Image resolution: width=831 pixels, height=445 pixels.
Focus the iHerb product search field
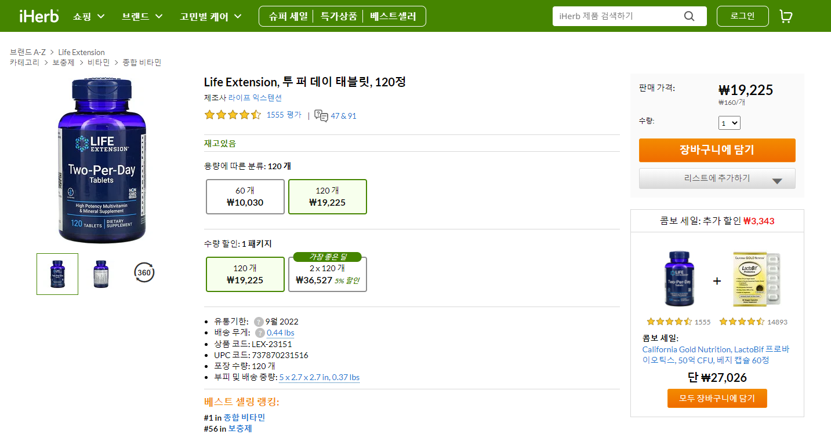coord(619,16)
